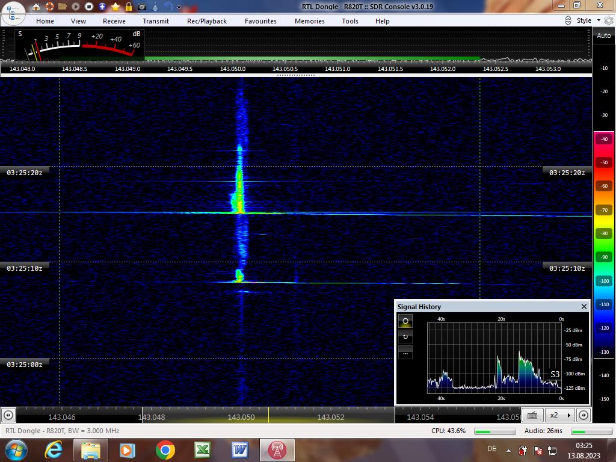Click 143.050.0 on the frequency scale

(x=233, y=69)
